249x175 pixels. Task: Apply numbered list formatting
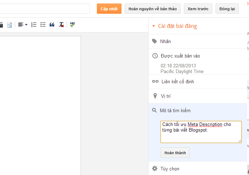[x=34, y=25]
